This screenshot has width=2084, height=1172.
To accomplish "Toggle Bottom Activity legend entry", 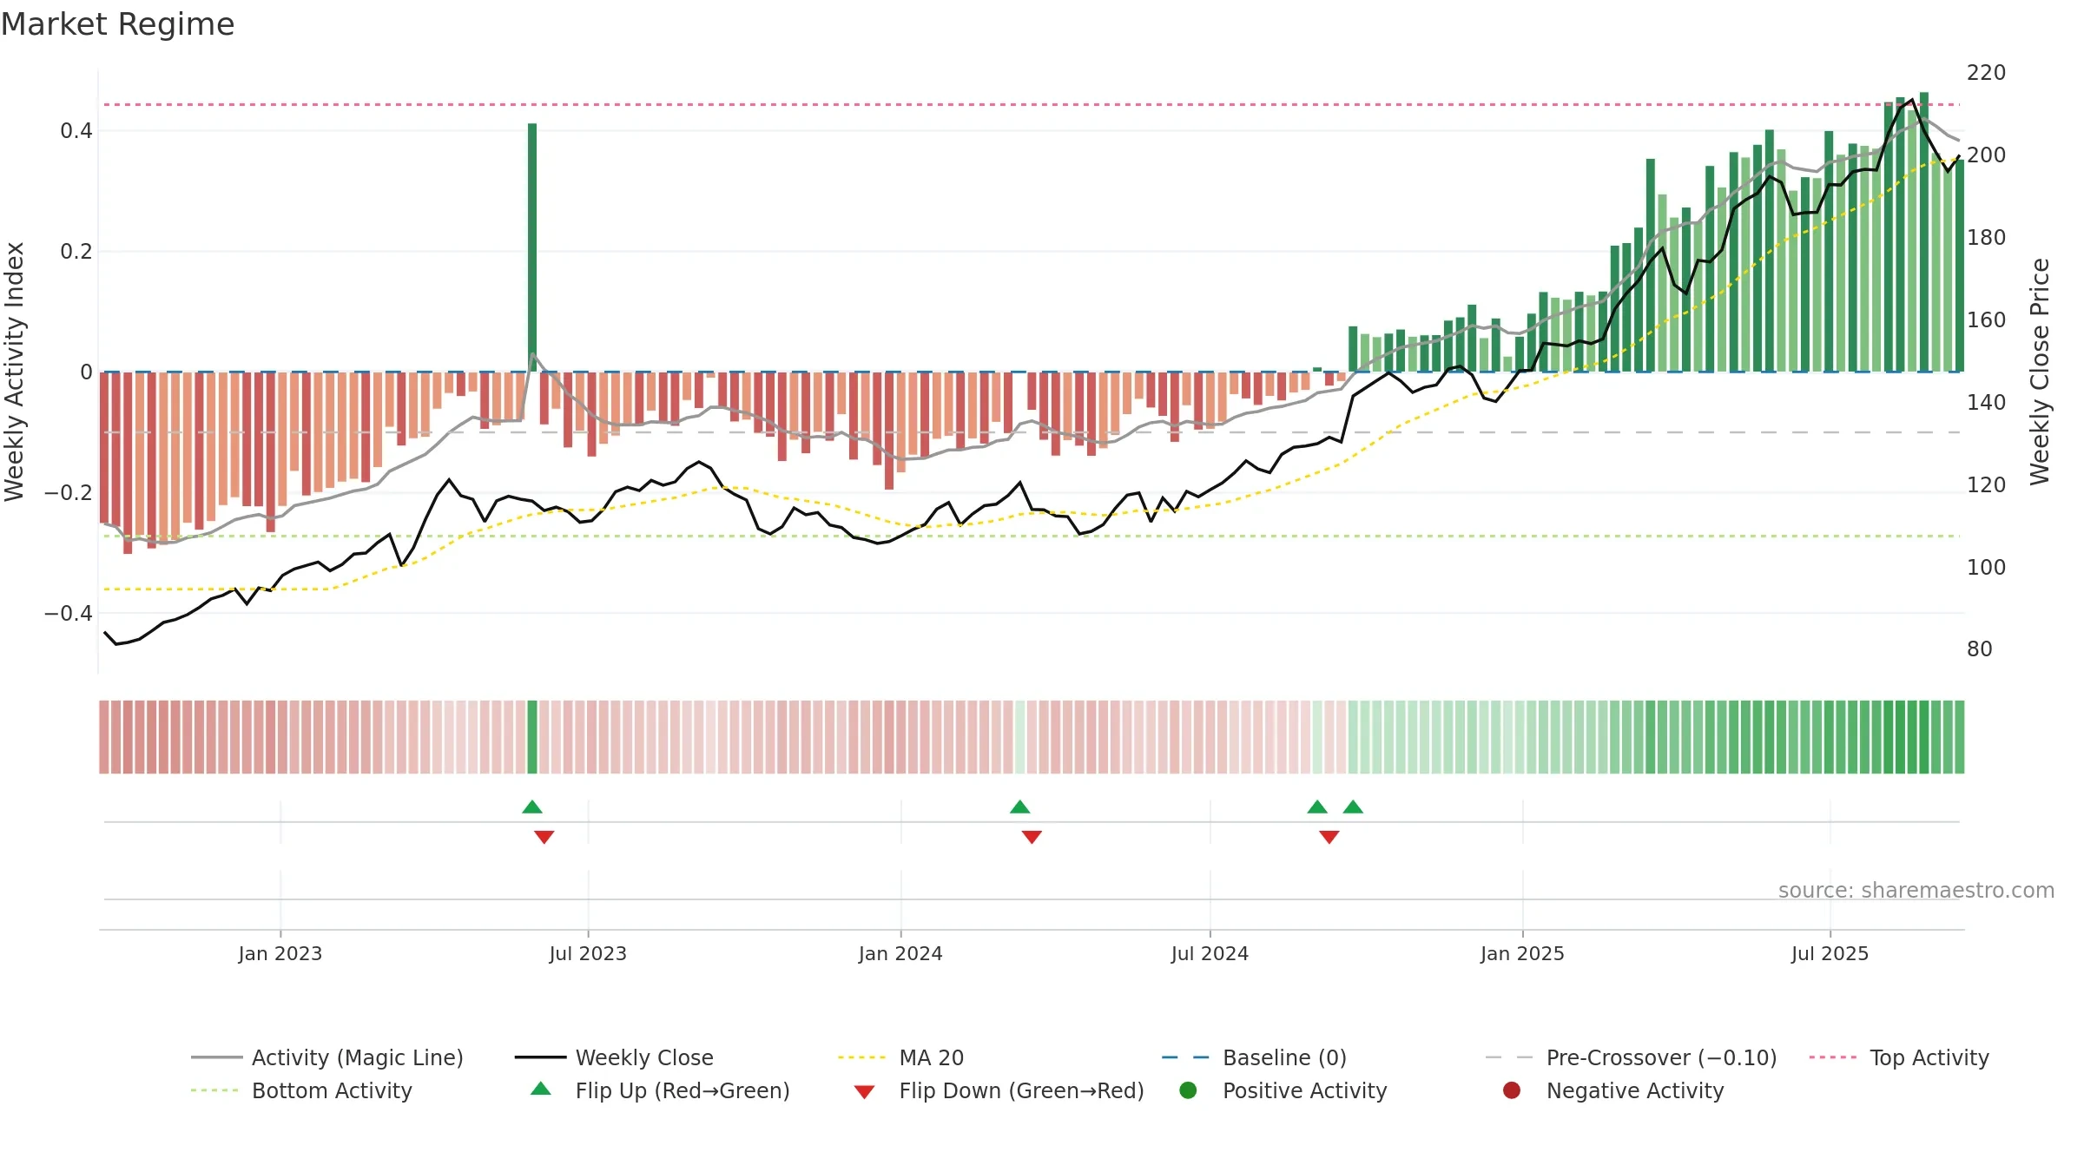I will 301,1090.
